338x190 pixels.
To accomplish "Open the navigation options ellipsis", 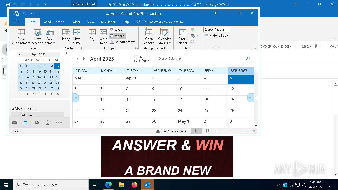I will (59, 122).
